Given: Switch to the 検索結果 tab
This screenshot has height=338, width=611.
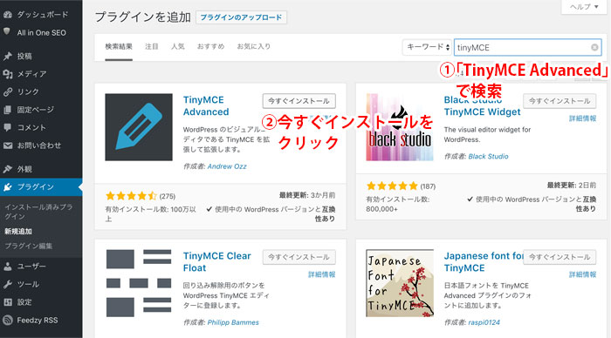Looking at the screenshot, I should point(119,47).
